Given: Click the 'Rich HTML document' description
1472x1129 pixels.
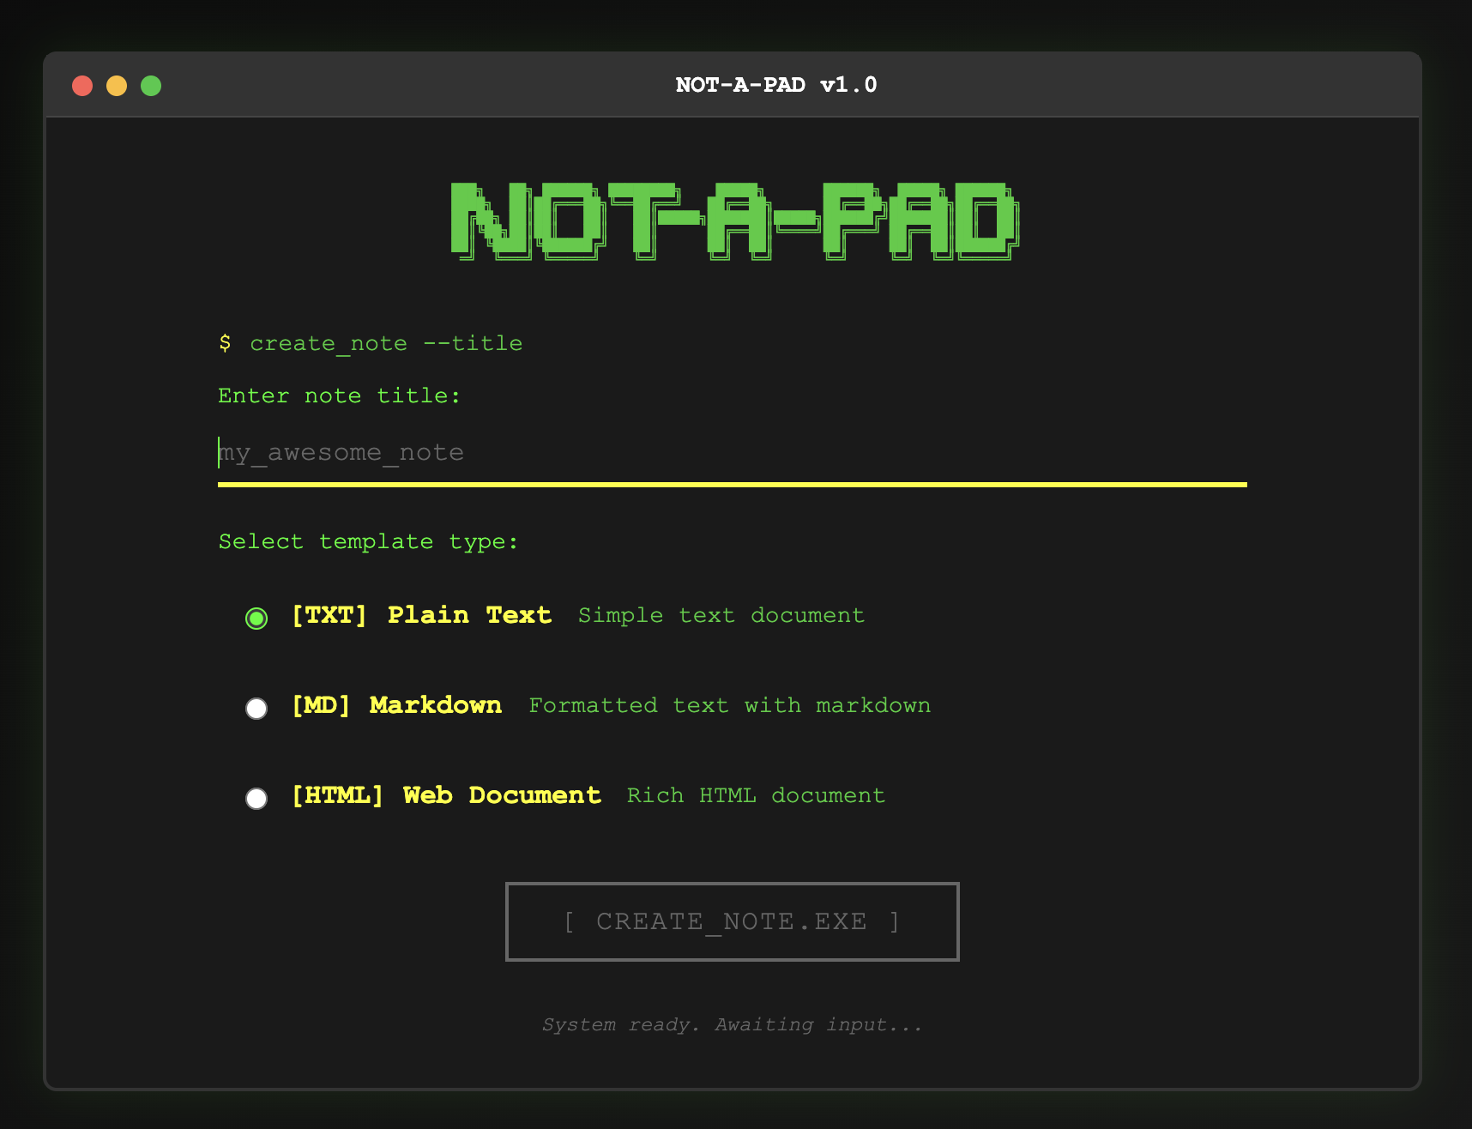Looking at the screenshot, I should point(756,795).
